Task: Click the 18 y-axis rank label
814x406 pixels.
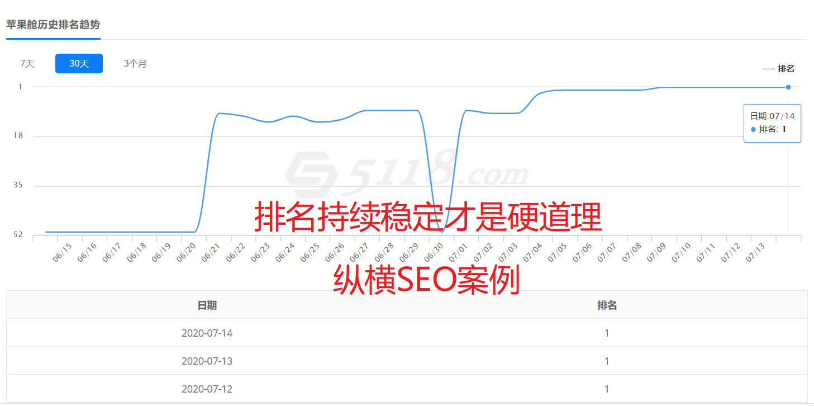Action: point(18,136)
